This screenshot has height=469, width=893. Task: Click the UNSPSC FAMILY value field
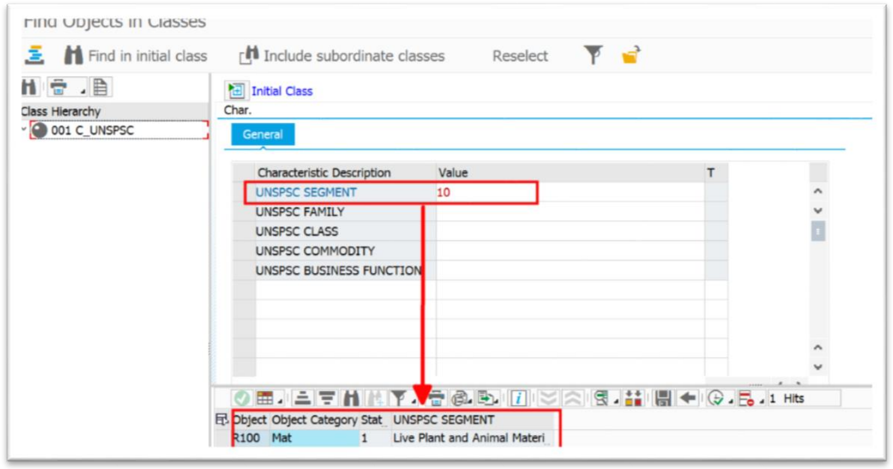pyautogui.click(x=570, y=212)
